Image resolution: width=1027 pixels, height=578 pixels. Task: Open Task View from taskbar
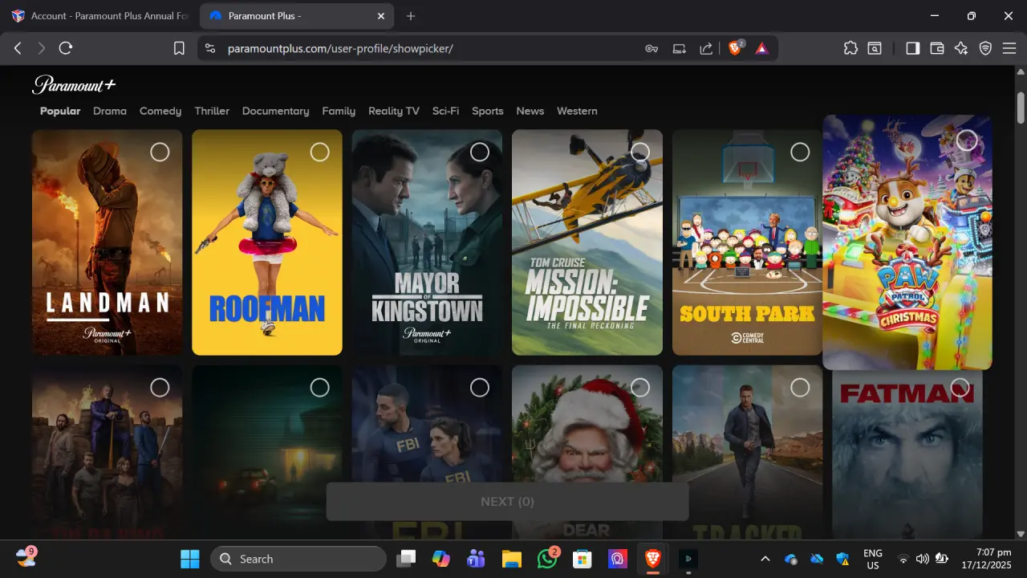pos(408,559)
